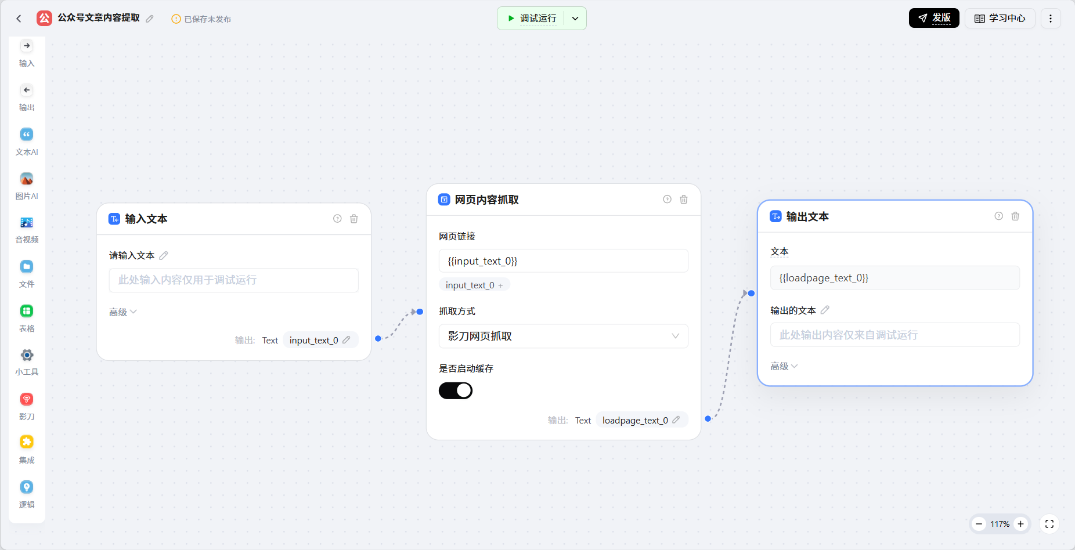This screenshot has height=550, width=1075.
Task: Click the 网页链接 input field
Action: (x=563, y=261)
